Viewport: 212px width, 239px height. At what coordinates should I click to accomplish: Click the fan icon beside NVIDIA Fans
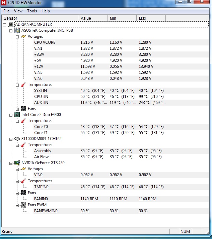[23, 193]
